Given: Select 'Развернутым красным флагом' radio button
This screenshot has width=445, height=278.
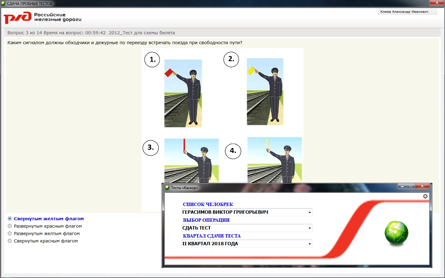Looking at the screenshot, I should coord(10,226).
